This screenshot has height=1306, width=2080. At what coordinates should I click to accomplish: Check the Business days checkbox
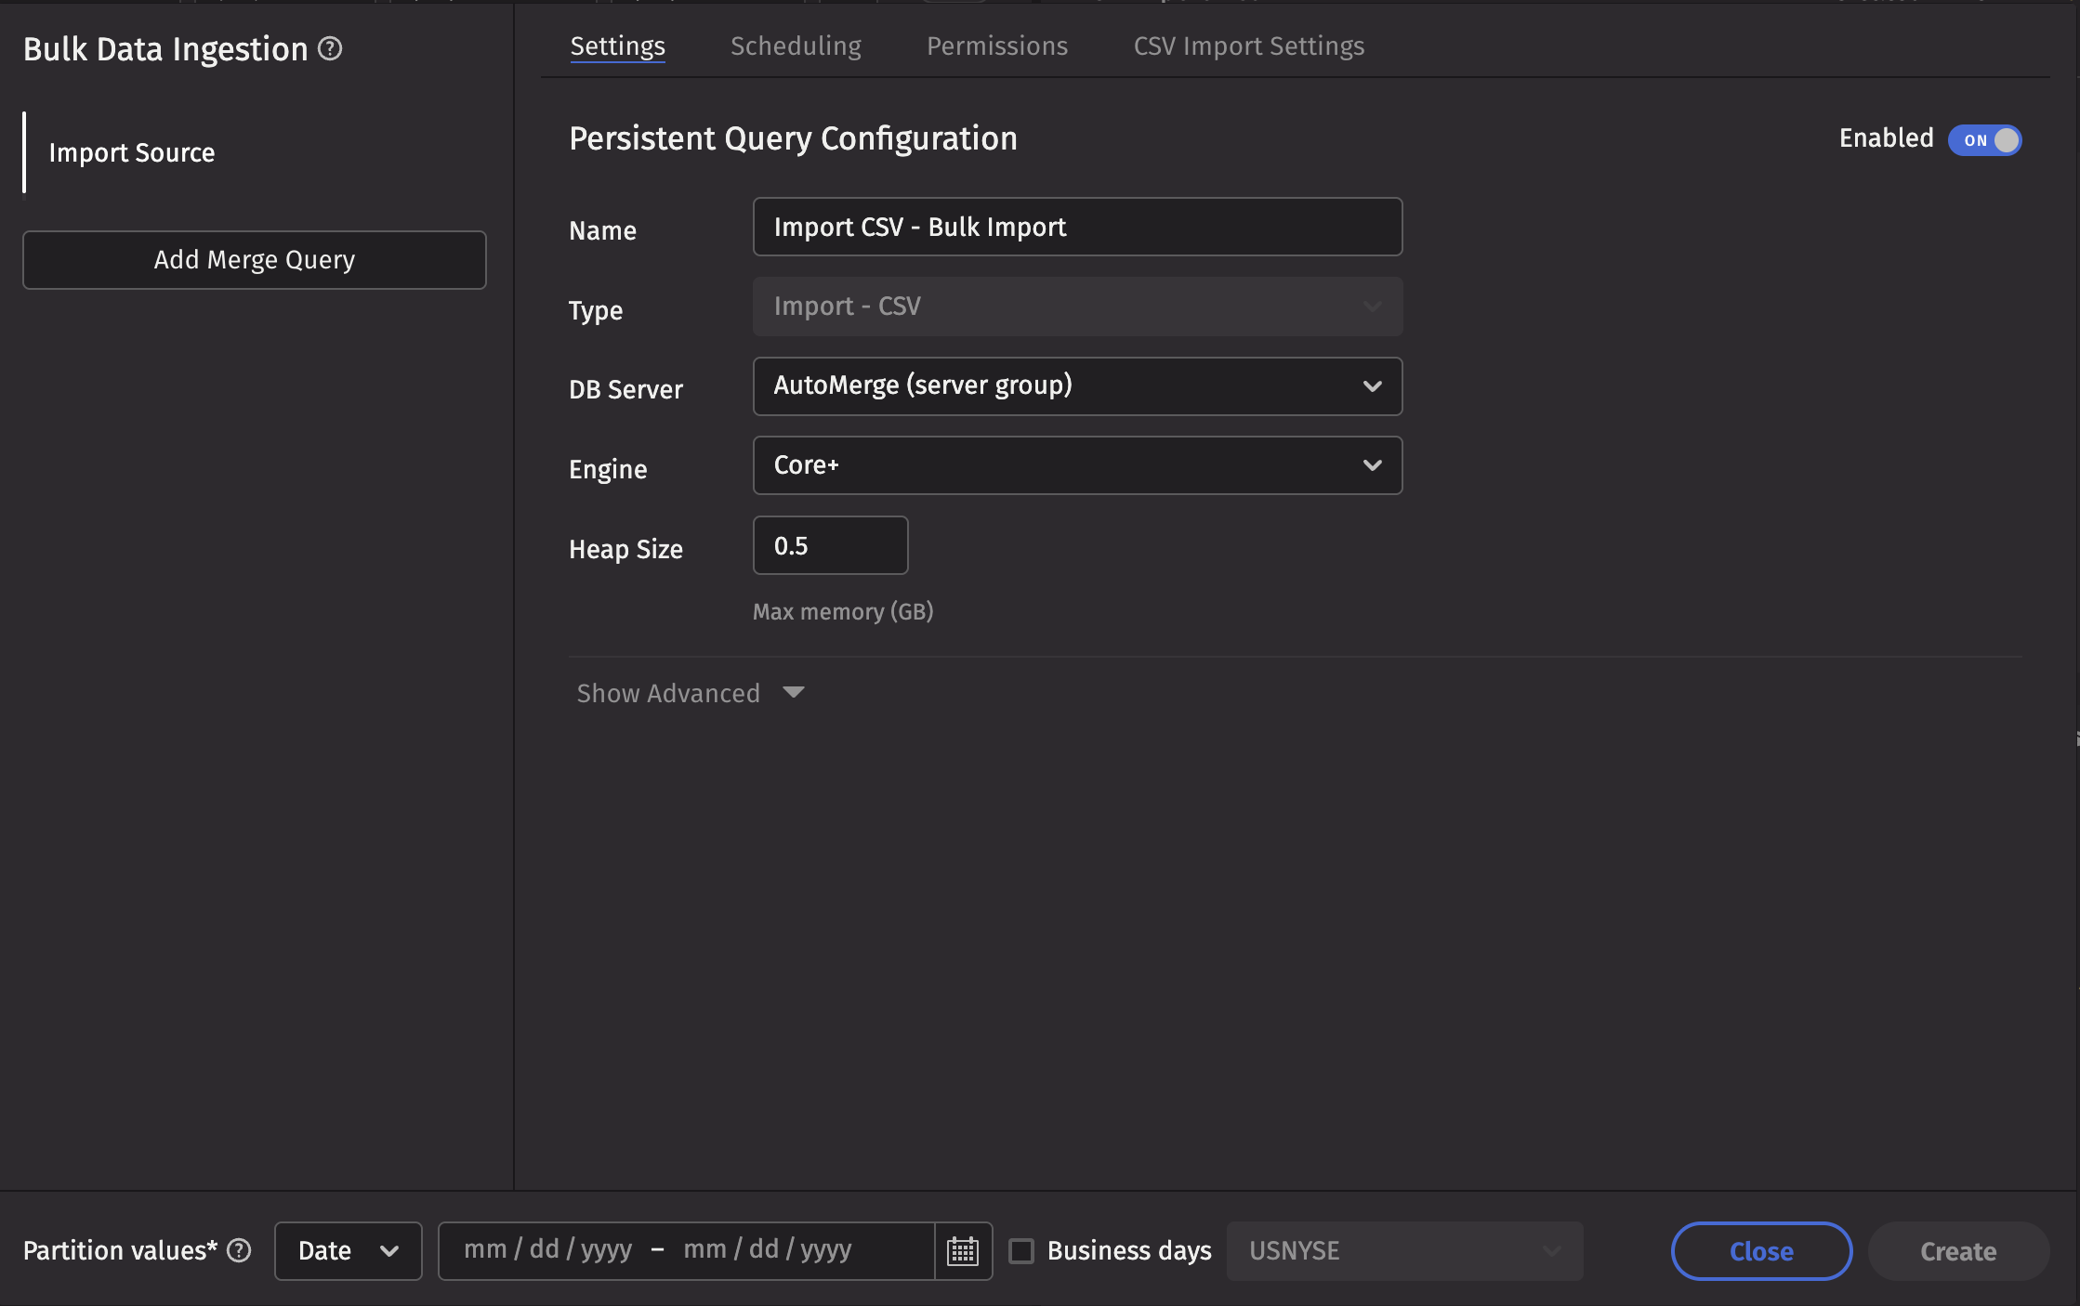(x=1021, y=1251)
